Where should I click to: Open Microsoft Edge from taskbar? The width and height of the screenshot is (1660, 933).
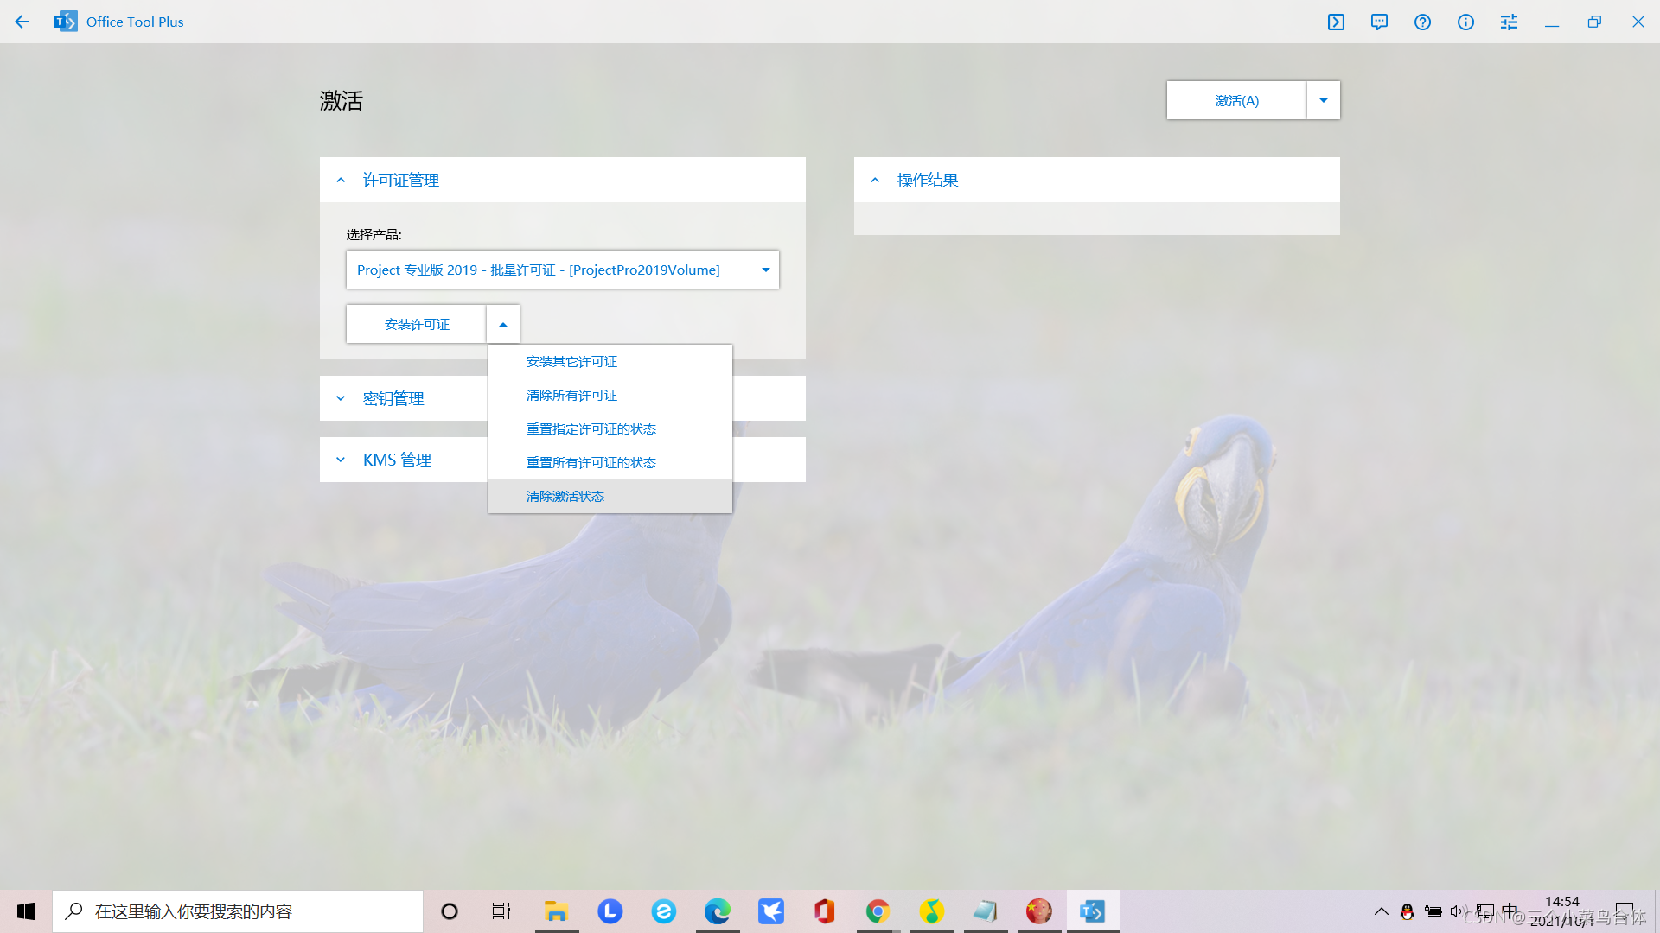pos(717,911)
